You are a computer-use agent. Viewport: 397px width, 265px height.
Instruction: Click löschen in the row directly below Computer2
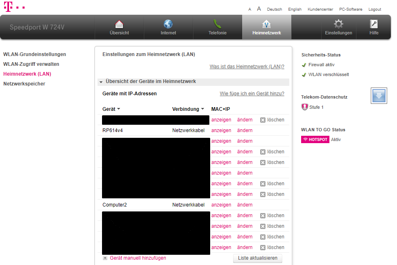tap(272, 216)
